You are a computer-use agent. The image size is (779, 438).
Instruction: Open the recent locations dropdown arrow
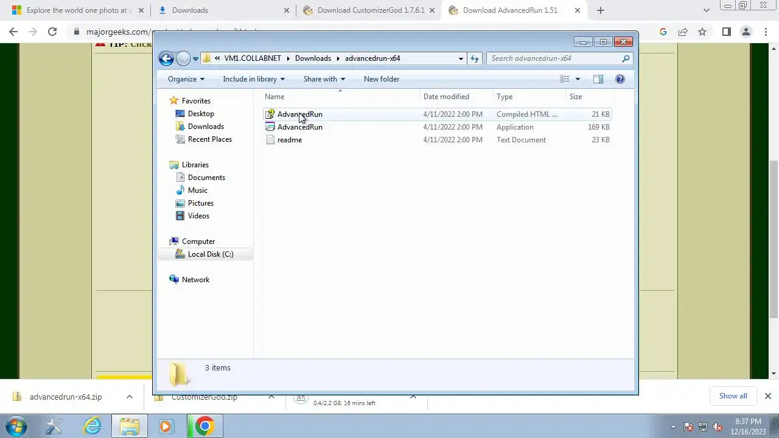(x=195, y=59)
